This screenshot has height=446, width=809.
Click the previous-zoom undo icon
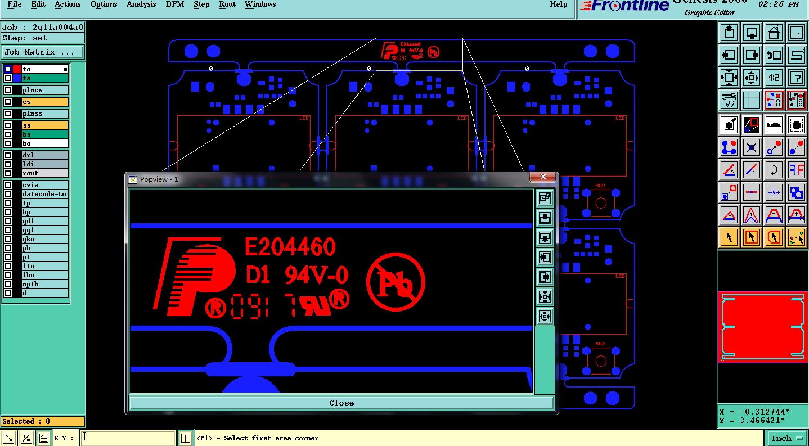[x=774, y=55]
